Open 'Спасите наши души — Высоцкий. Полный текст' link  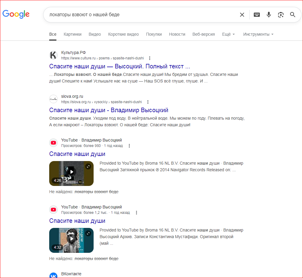click(119, 66)
